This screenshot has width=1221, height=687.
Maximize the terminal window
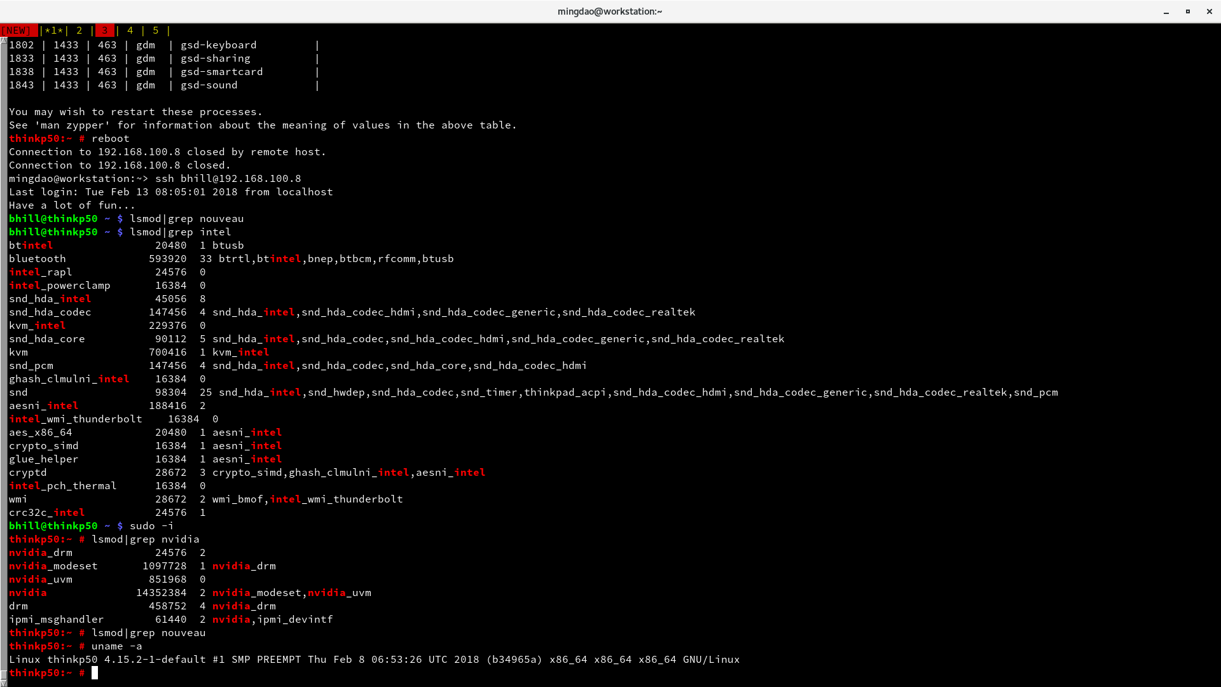pos(1187,11)
